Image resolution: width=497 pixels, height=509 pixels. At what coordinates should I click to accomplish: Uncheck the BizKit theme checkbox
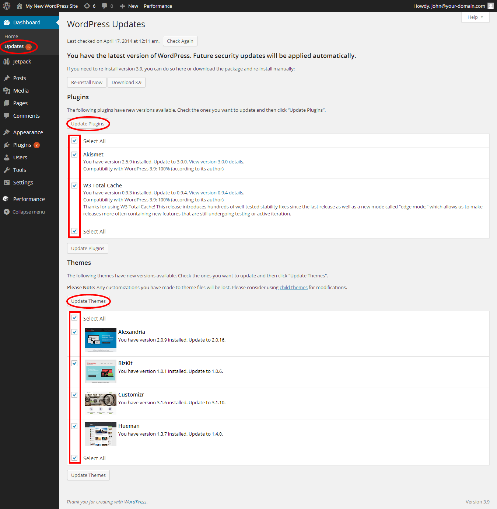pyautogui.click(x=74, y=363)
